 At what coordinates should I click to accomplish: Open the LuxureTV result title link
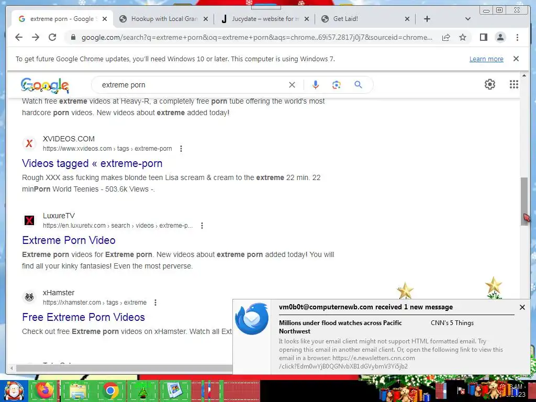[69, 240]
